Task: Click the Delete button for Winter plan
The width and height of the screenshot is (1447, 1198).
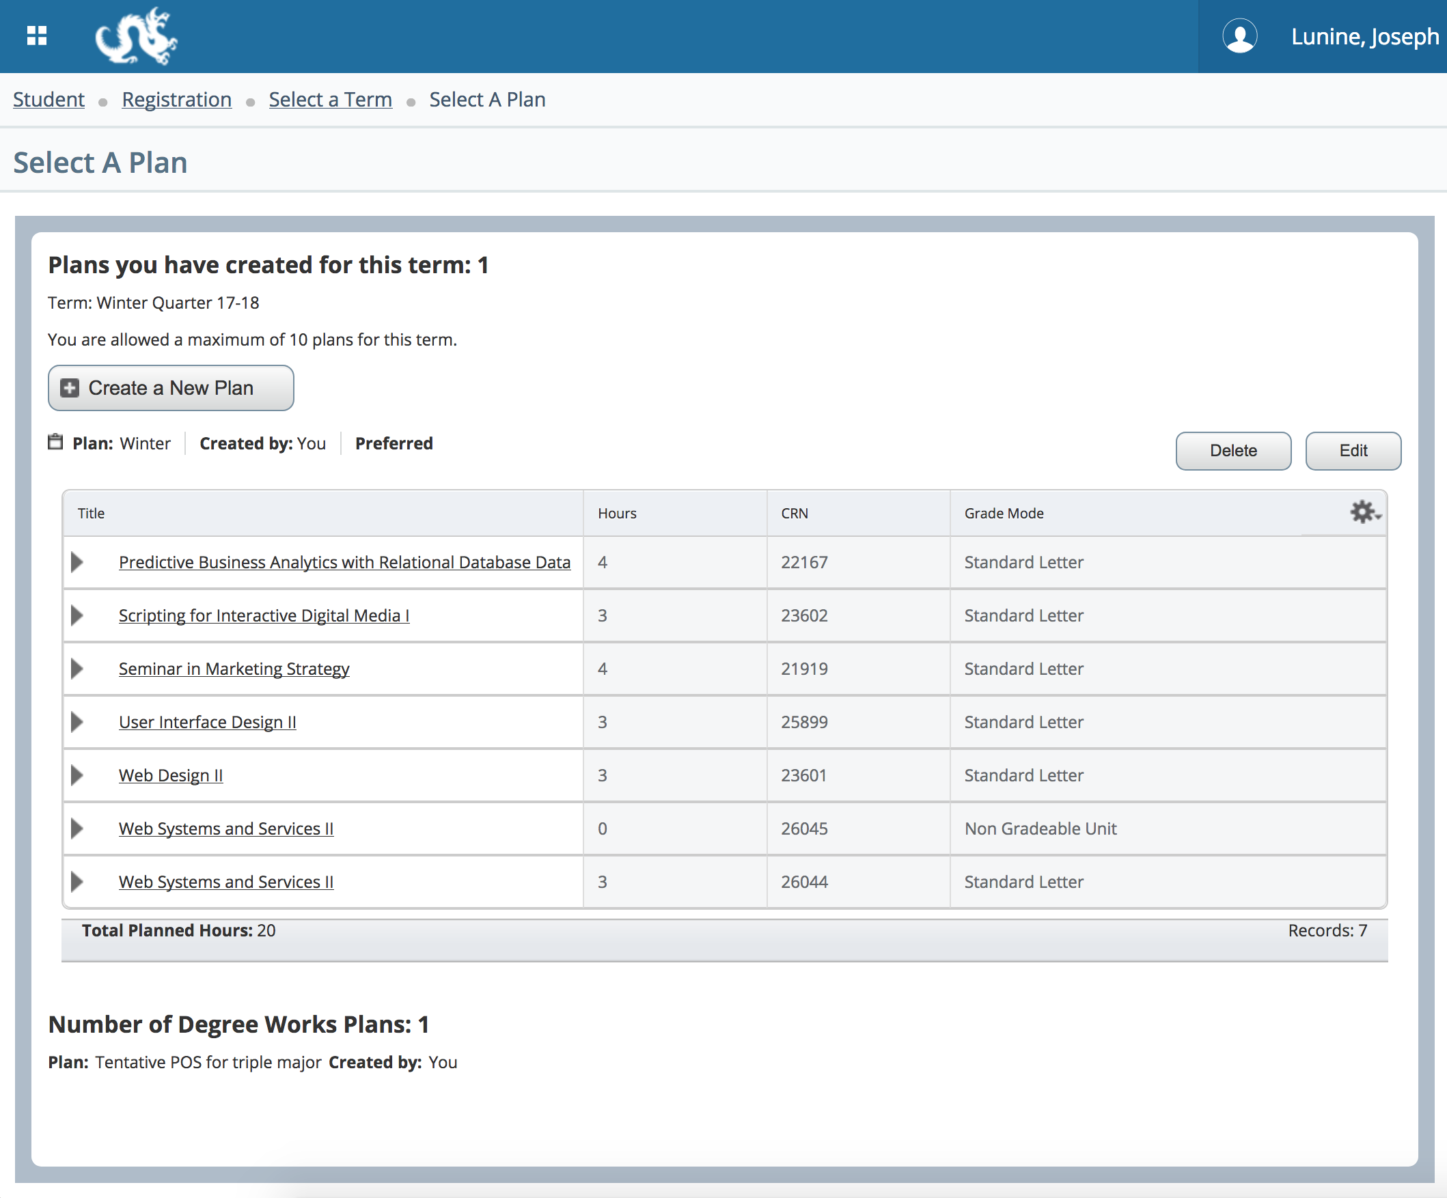Action: click(1232, 451)
